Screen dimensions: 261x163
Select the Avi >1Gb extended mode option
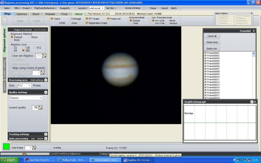pos(153,23)
